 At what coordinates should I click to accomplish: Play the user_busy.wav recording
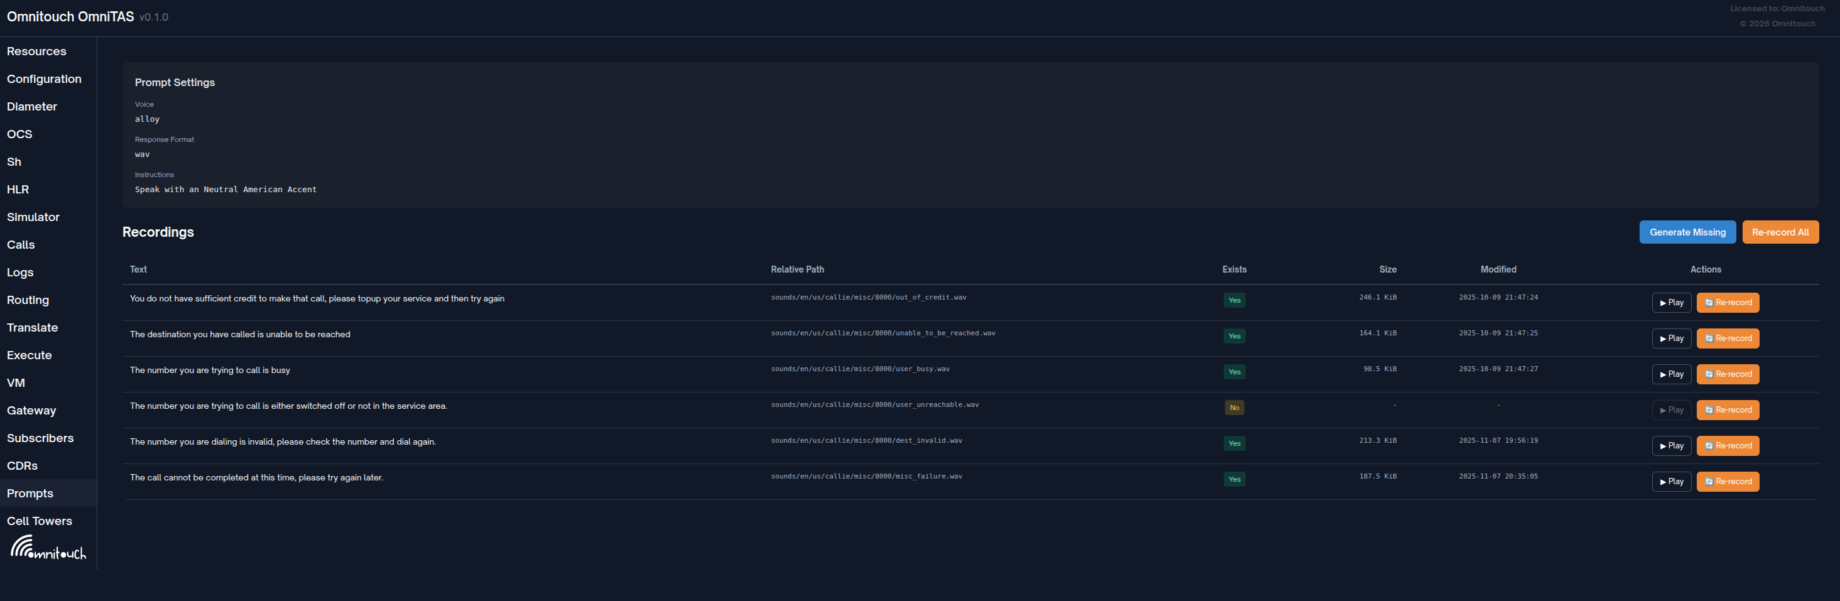point(1671,374)
